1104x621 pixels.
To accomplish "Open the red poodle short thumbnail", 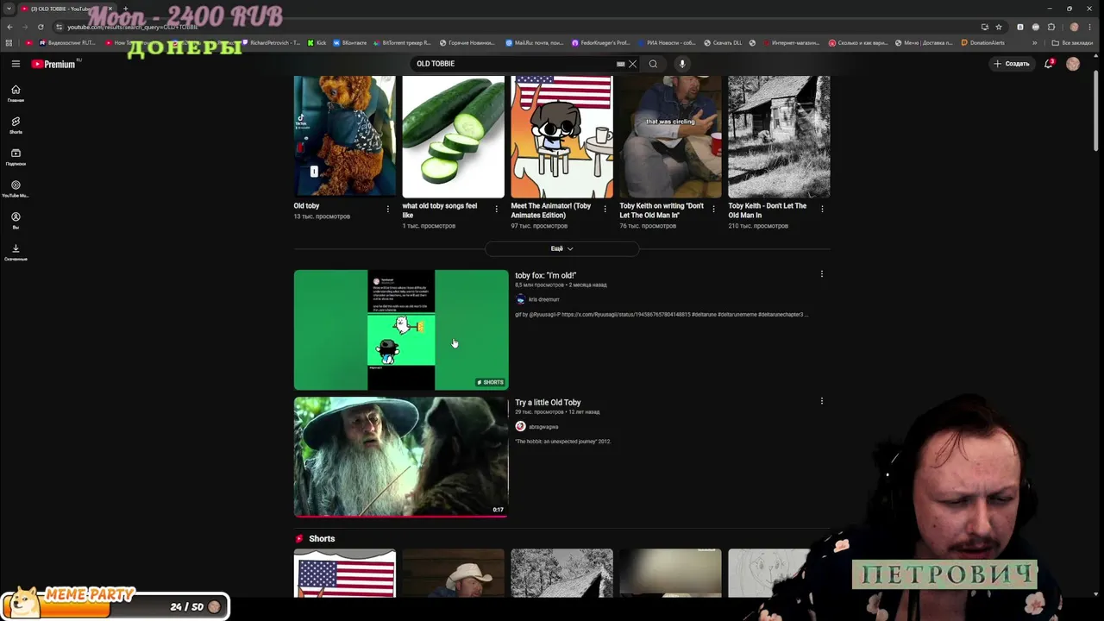I will (345, 136).
